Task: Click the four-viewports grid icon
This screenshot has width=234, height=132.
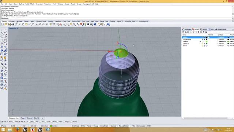Action: (57, 24)
